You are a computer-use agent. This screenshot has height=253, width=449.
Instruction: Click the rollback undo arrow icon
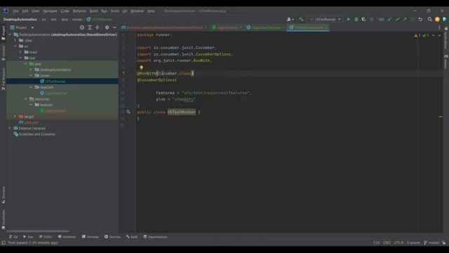point(420,20)
